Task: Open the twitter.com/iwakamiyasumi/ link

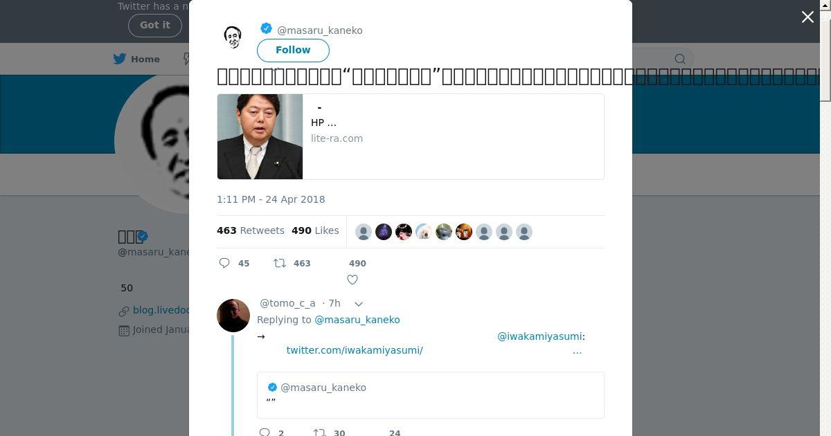Action: point(355,350)
